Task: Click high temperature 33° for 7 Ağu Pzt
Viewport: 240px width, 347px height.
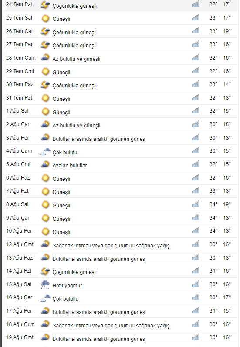Action: click(x=213, y=191)
